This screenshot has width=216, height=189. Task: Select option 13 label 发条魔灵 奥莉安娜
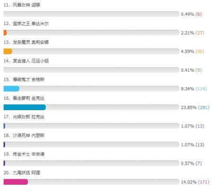point(31,42)
